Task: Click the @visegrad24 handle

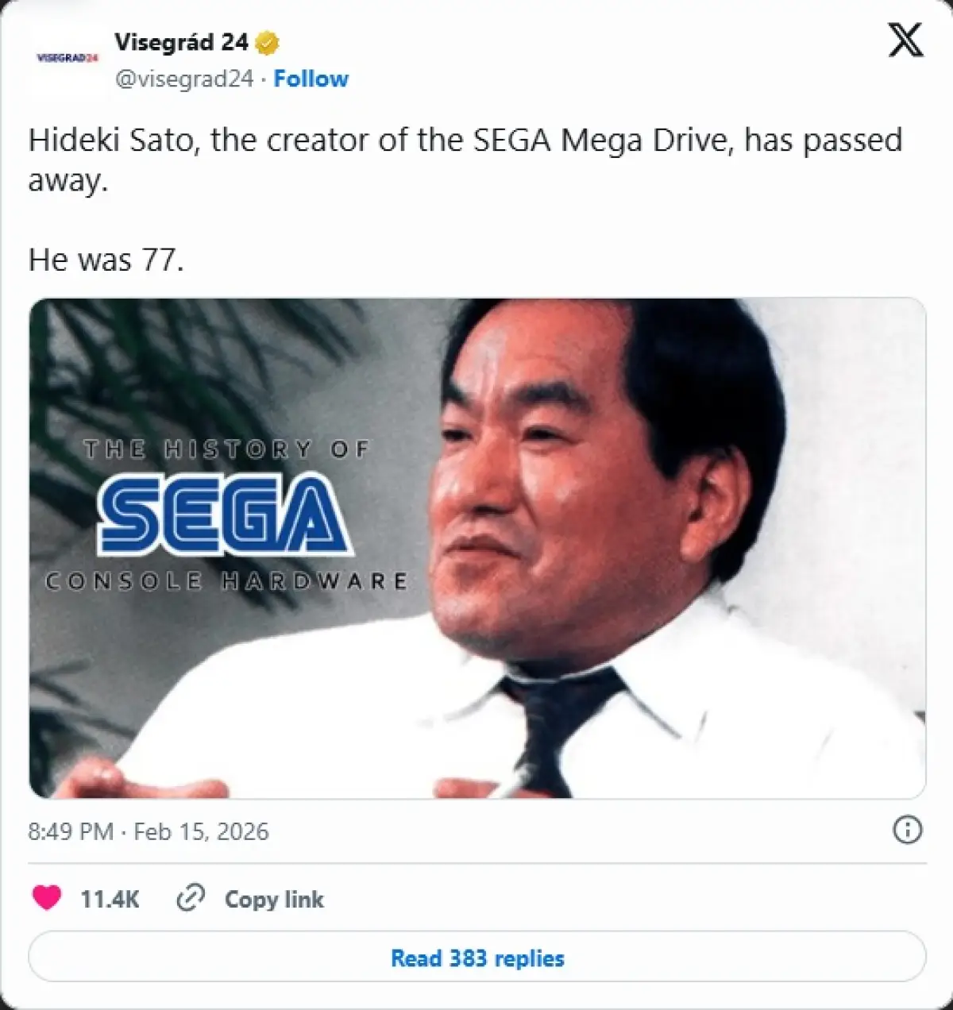Action: [x=184, y=79]
